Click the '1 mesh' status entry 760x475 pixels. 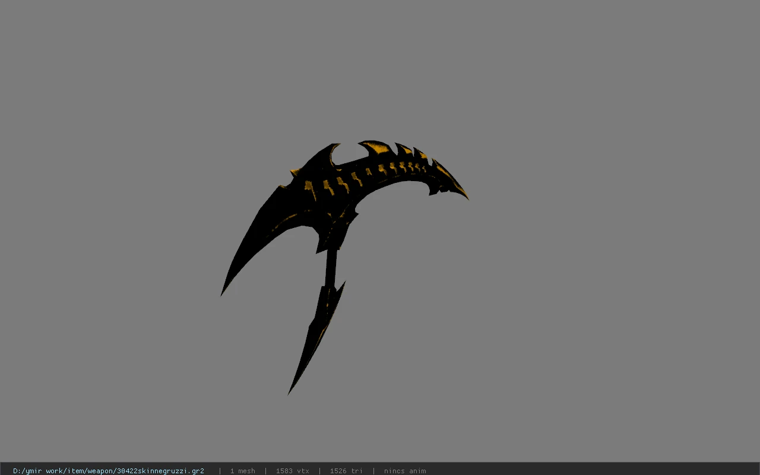pyautogui.click(x=243, y=471)
